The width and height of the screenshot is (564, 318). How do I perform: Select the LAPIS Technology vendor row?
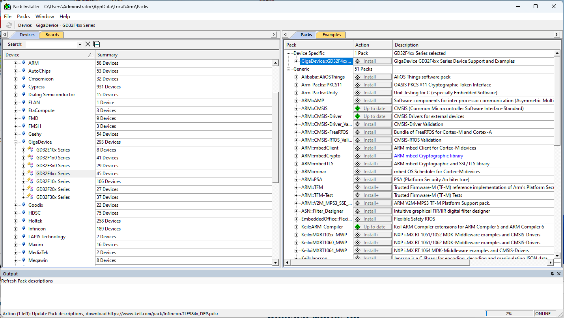point(47,237)
